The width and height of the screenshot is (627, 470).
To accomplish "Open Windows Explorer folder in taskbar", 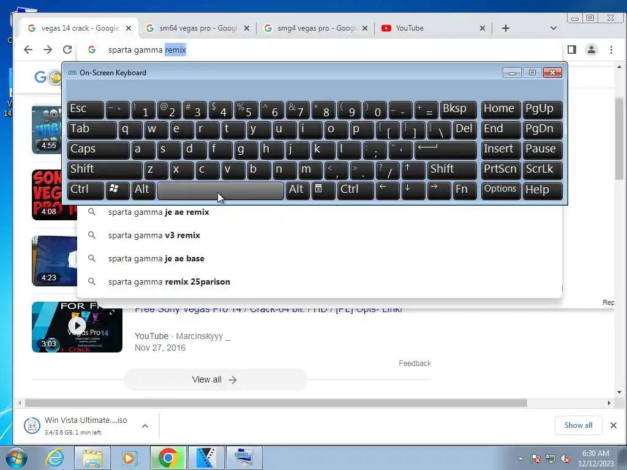I will coord(92,458).
